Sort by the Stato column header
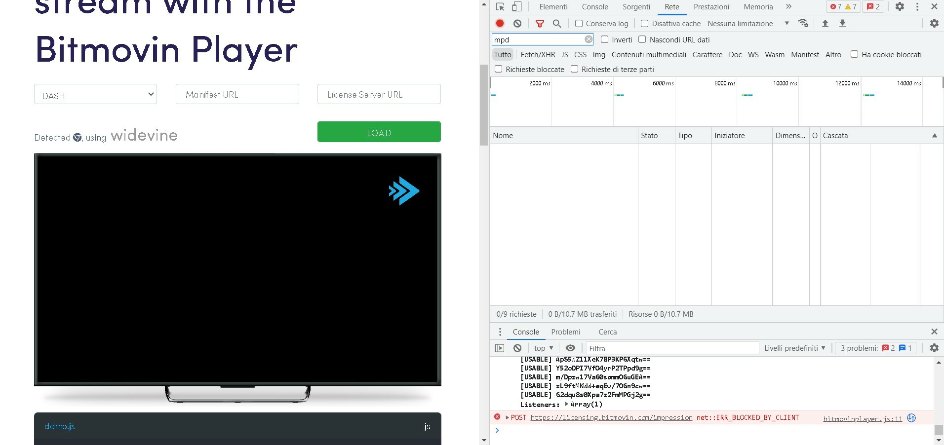The height and width of the screenshot is (445, 944). point(656,136)
